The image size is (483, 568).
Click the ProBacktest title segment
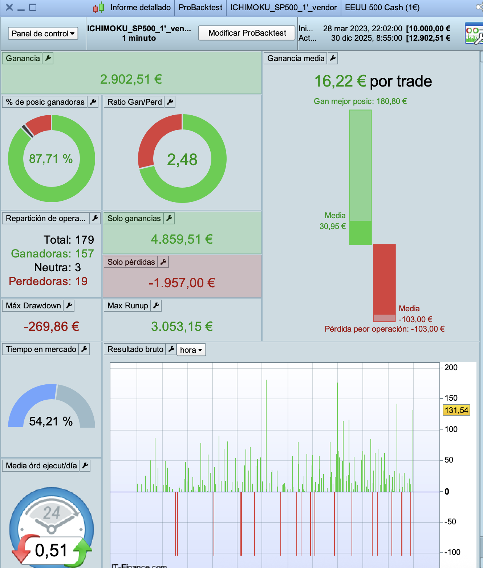coord(200,8)
